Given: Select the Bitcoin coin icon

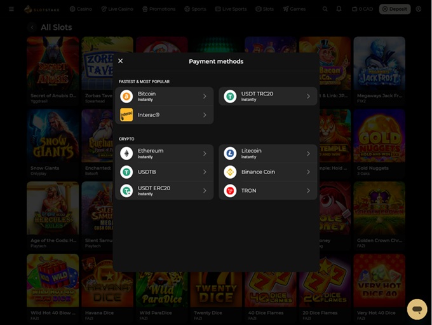Looking at the screenshot, I should click(x=126, y=96).
